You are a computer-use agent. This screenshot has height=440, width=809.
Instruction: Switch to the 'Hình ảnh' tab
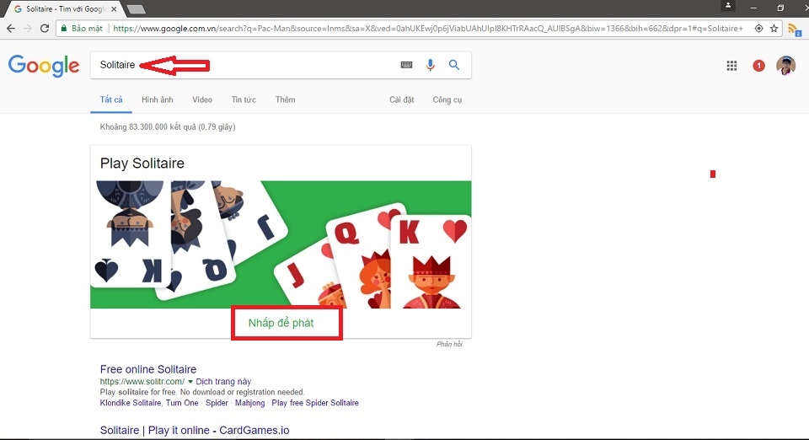coord(158,99)
